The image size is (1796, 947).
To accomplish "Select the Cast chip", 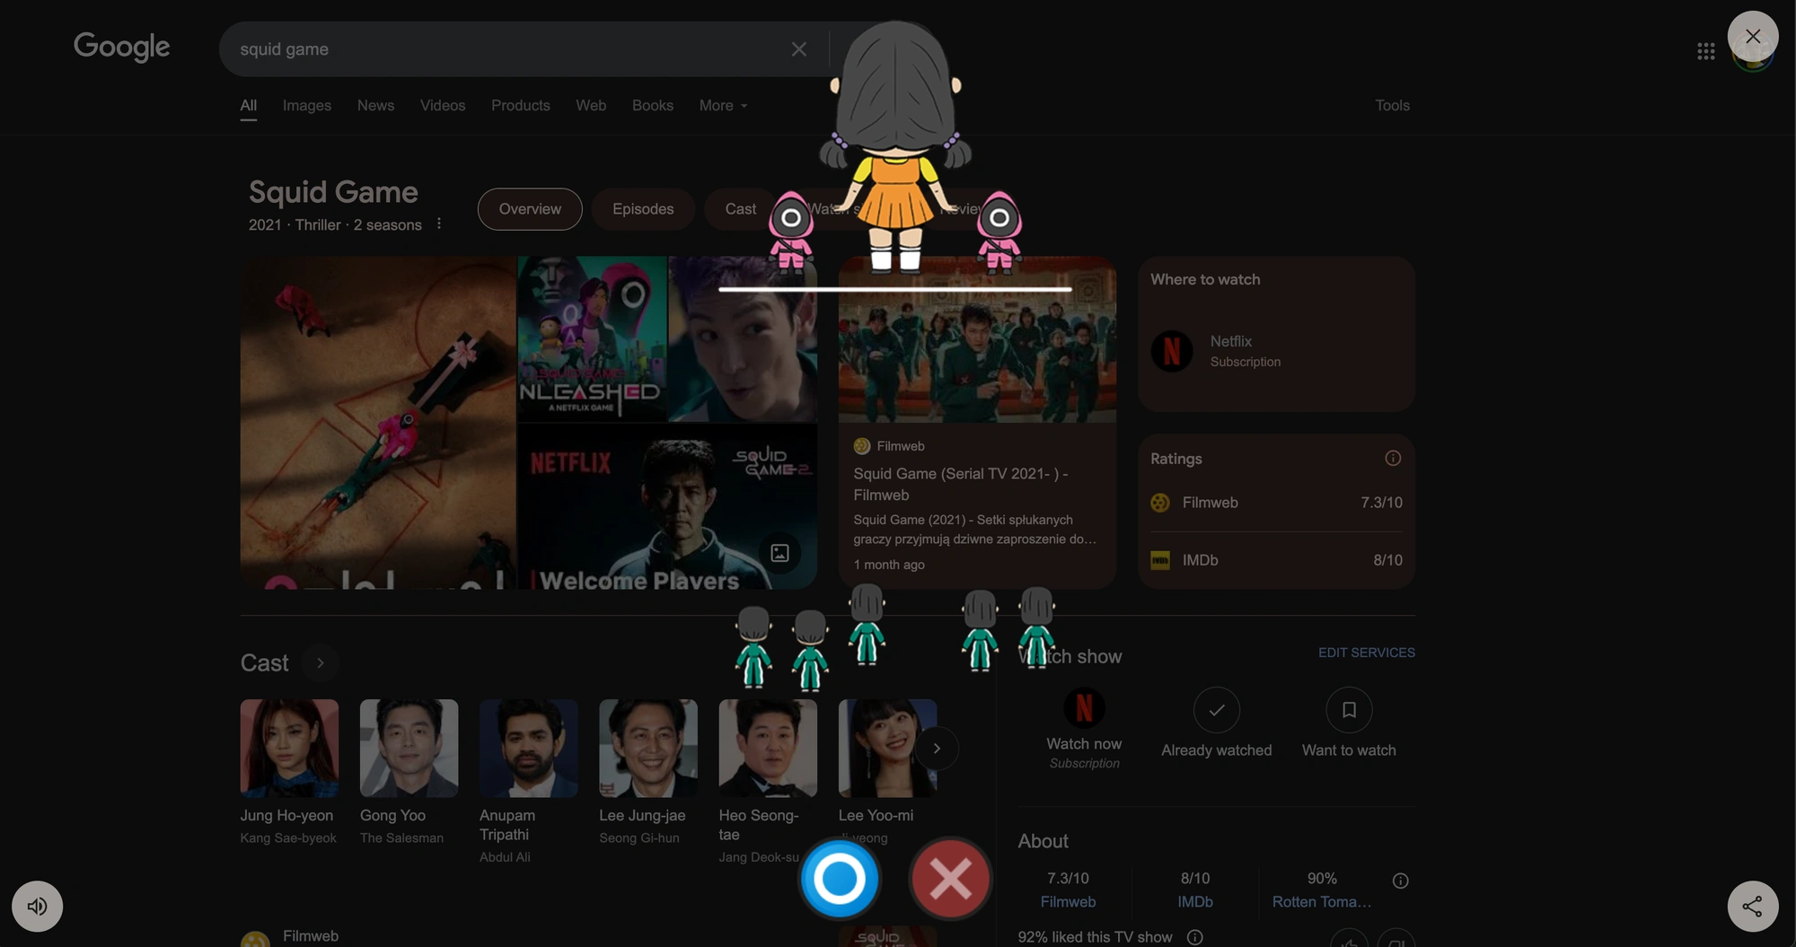I will 741,209.
